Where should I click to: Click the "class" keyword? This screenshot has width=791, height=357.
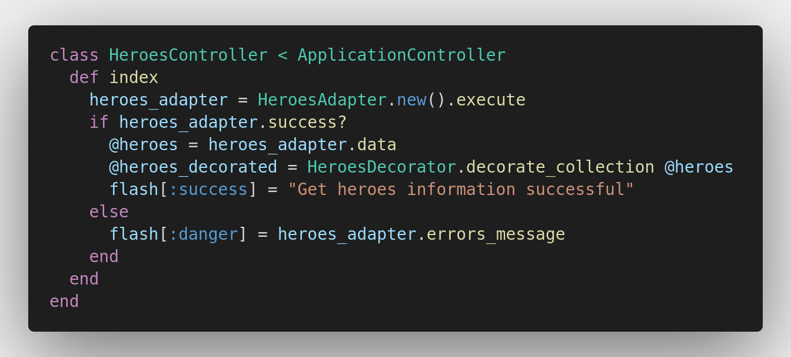(x=74, y=55)
